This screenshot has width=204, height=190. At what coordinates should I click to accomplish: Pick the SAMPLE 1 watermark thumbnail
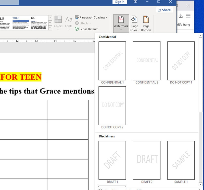click(x=181, y=160)
